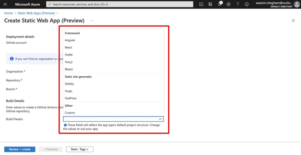Click the Branch field label
The image size is (301, 155).
click(x=11, y=89)
